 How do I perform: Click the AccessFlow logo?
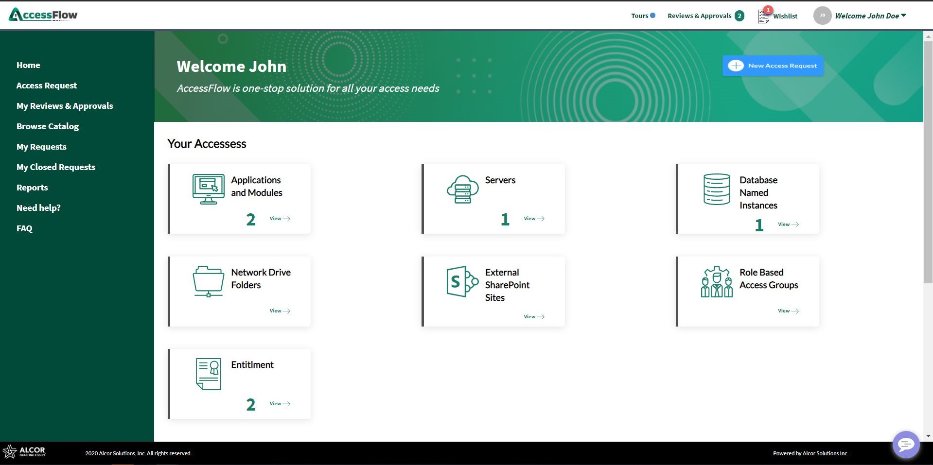(42, 14)
